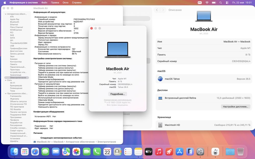Click the macOS Tahoe version row
Screen dimensions: 255x159
point(204,79)
